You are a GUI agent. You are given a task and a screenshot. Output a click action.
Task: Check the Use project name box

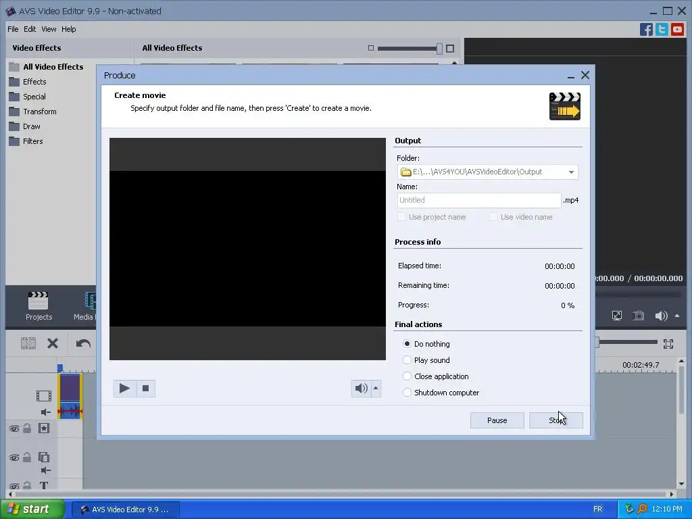401,217
